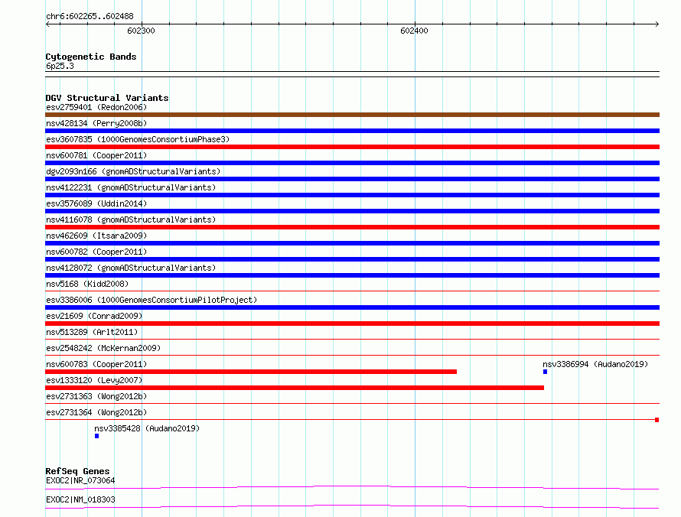Click nsv600782 (Cooper2011) variant label
The width and height of the screenshot is (681, 517).
click(96, 252)
